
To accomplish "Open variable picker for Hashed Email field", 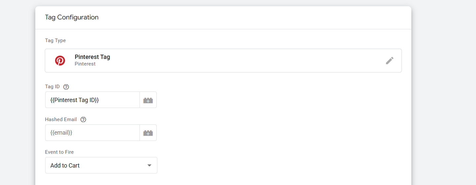I will click(148, 133).
